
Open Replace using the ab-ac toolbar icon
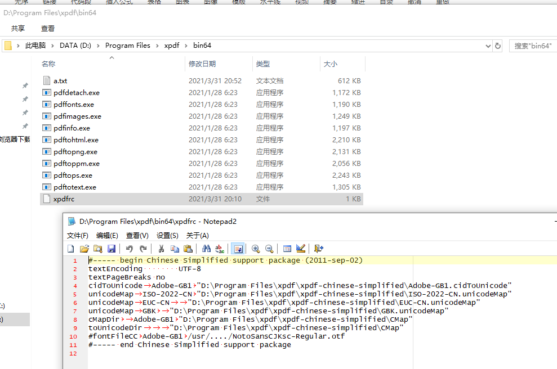point(220,248)
